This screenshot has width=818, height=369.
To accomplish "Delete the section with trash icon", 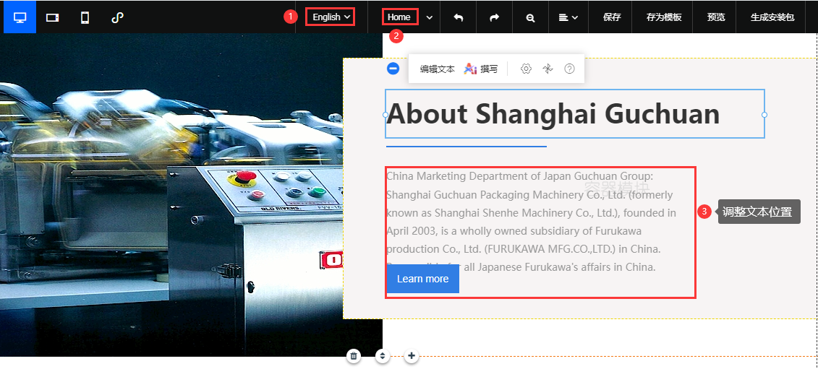I will click(354, 356).
